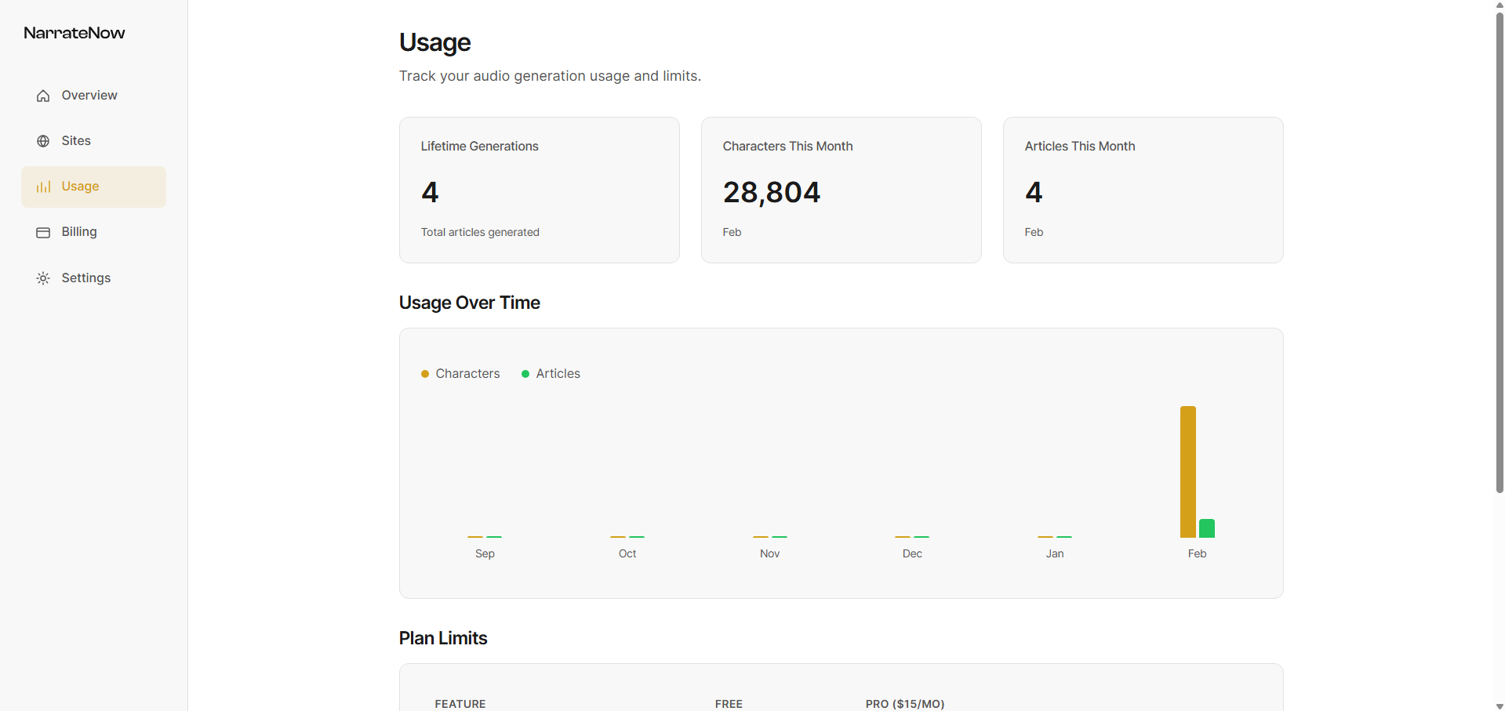The image size is (1505, 711).
Task: Select the Characters This Month card
Action: tap(841, 190)
